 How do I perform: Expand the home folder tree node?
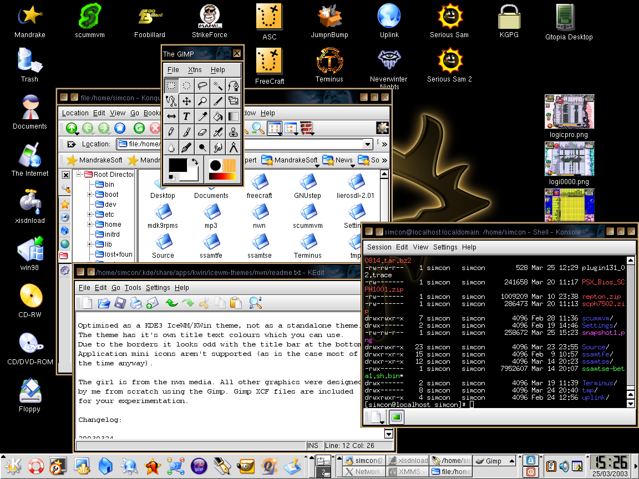89,225
